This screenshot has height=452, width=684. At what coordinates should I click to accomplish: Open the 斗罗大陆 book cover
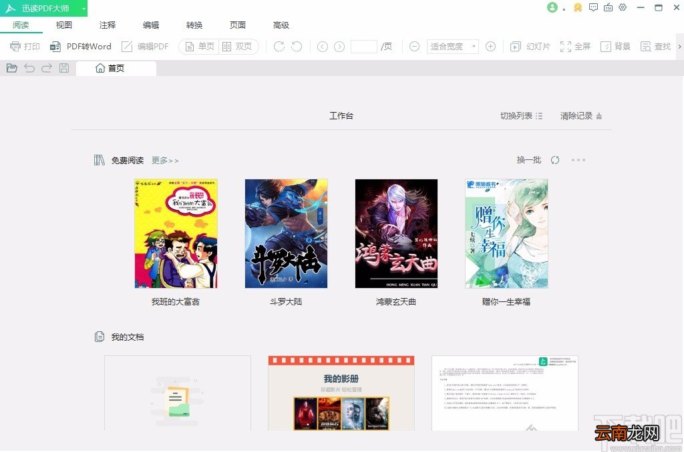(x=286, y=233)
